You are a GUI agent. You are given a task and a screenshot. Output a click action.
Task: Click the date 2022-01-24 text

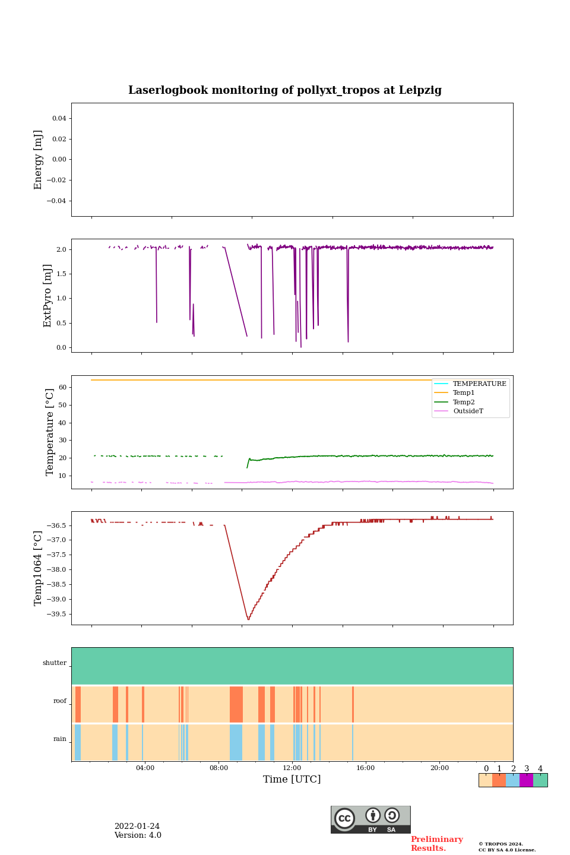click(137, 826)
